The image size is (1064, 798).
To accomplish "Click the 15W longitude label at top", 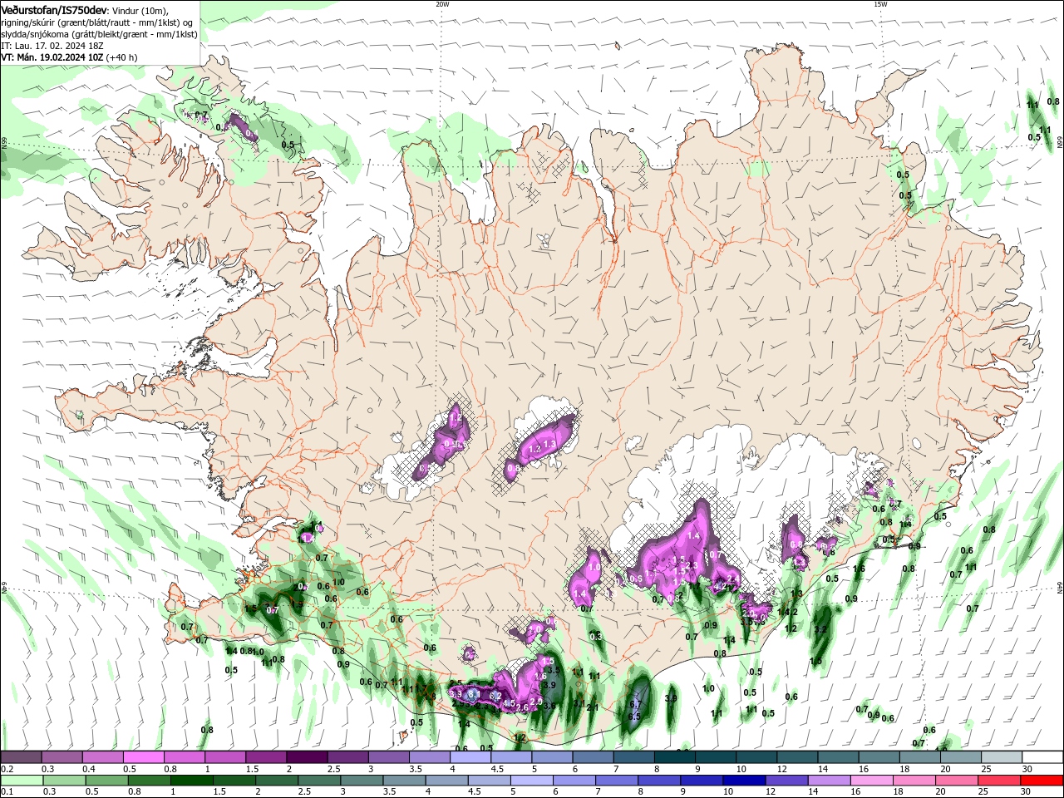I will (880, 4).
